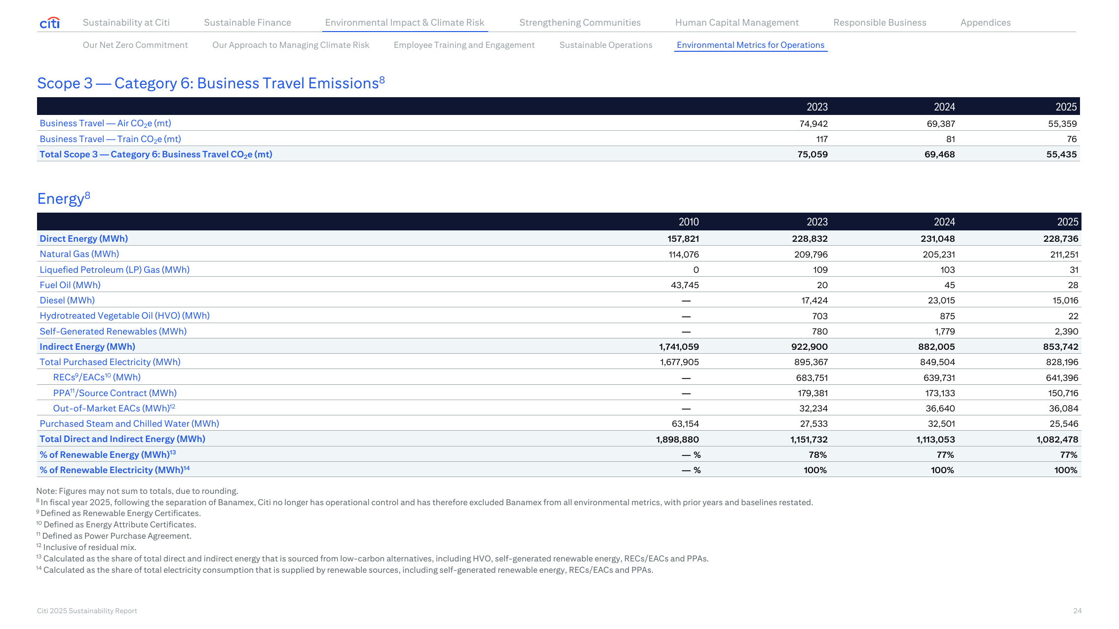Image resolution: width=1119 pixels, height=629 pixels.
Task: Open the Sustainable Finance tab
Action: [x=247, y=23]
